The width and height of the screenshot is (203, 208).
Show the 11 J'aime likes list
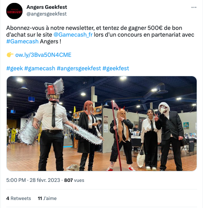tap(47, 198)
